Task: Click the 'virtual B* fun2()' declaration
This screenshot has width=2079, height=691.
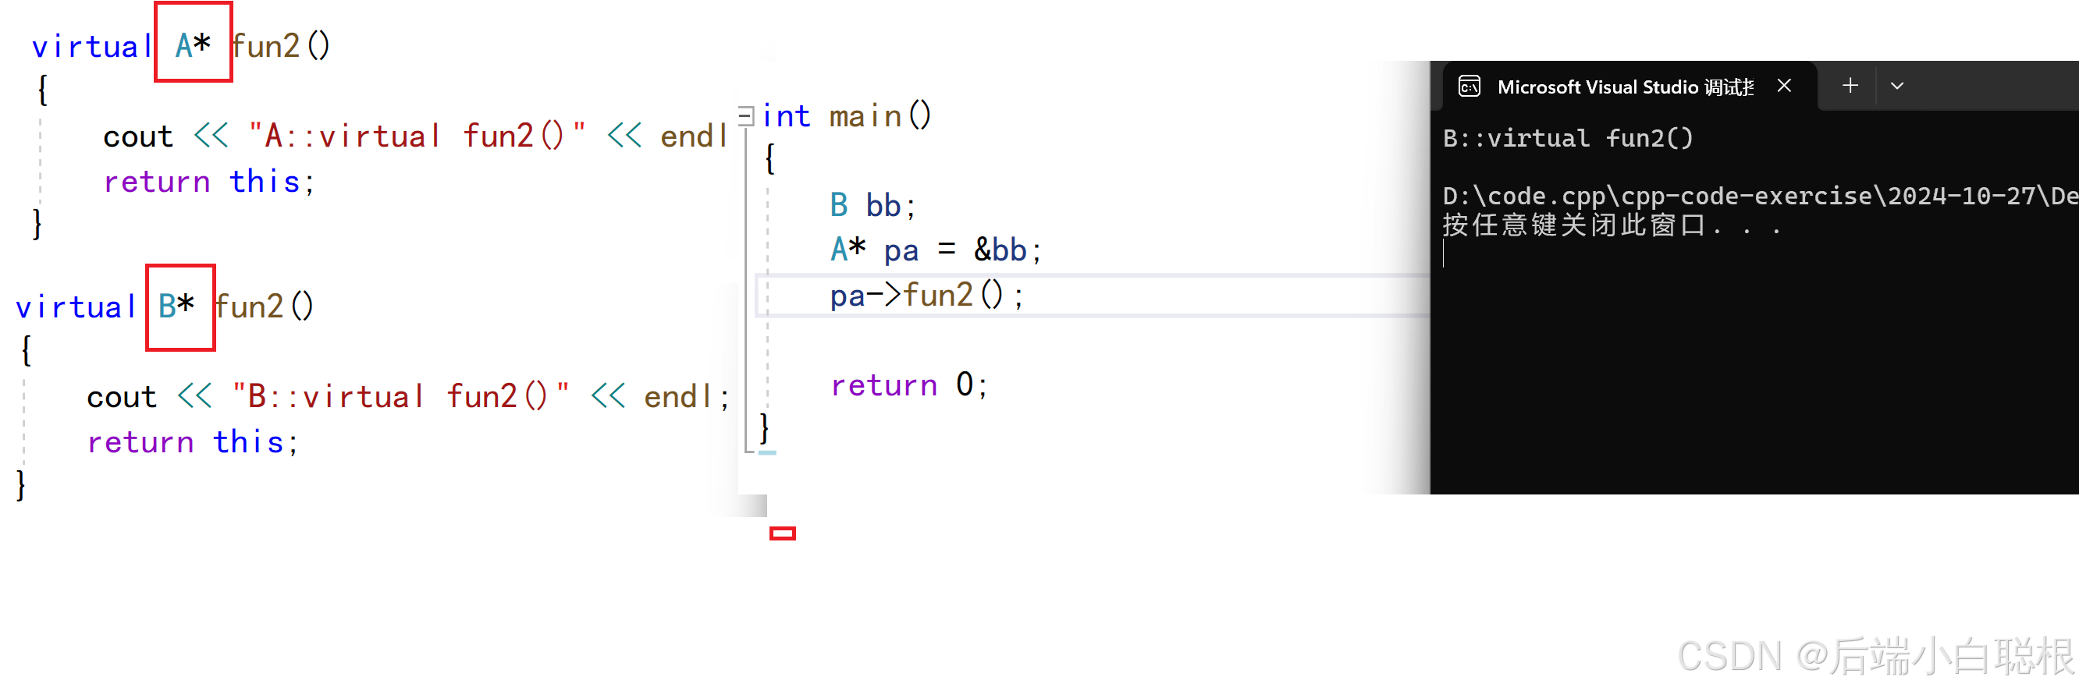Action: pos(165,307)
